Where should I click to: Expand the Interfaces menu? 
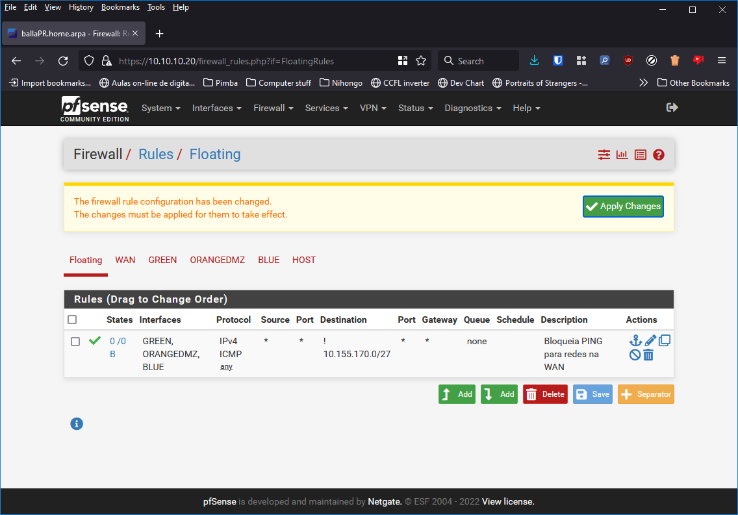tap(216, 108)
